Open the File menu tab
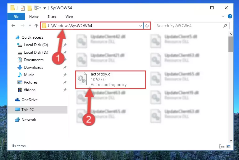Screen dimensions: 239x160 [16, 17]
